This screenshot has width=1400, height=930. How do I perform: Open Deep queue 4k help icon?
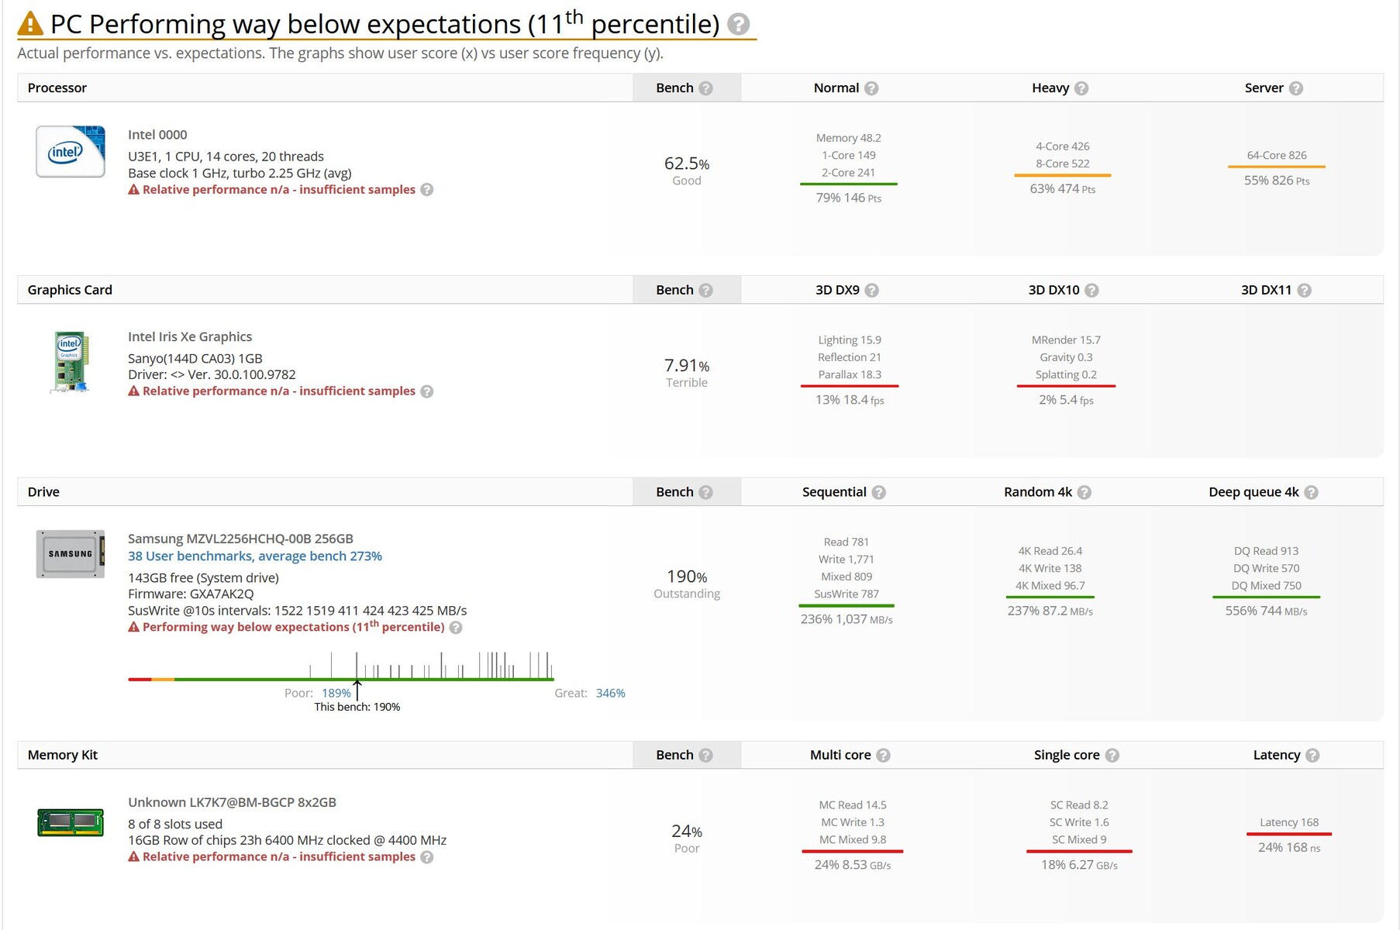pos(1311,492)
